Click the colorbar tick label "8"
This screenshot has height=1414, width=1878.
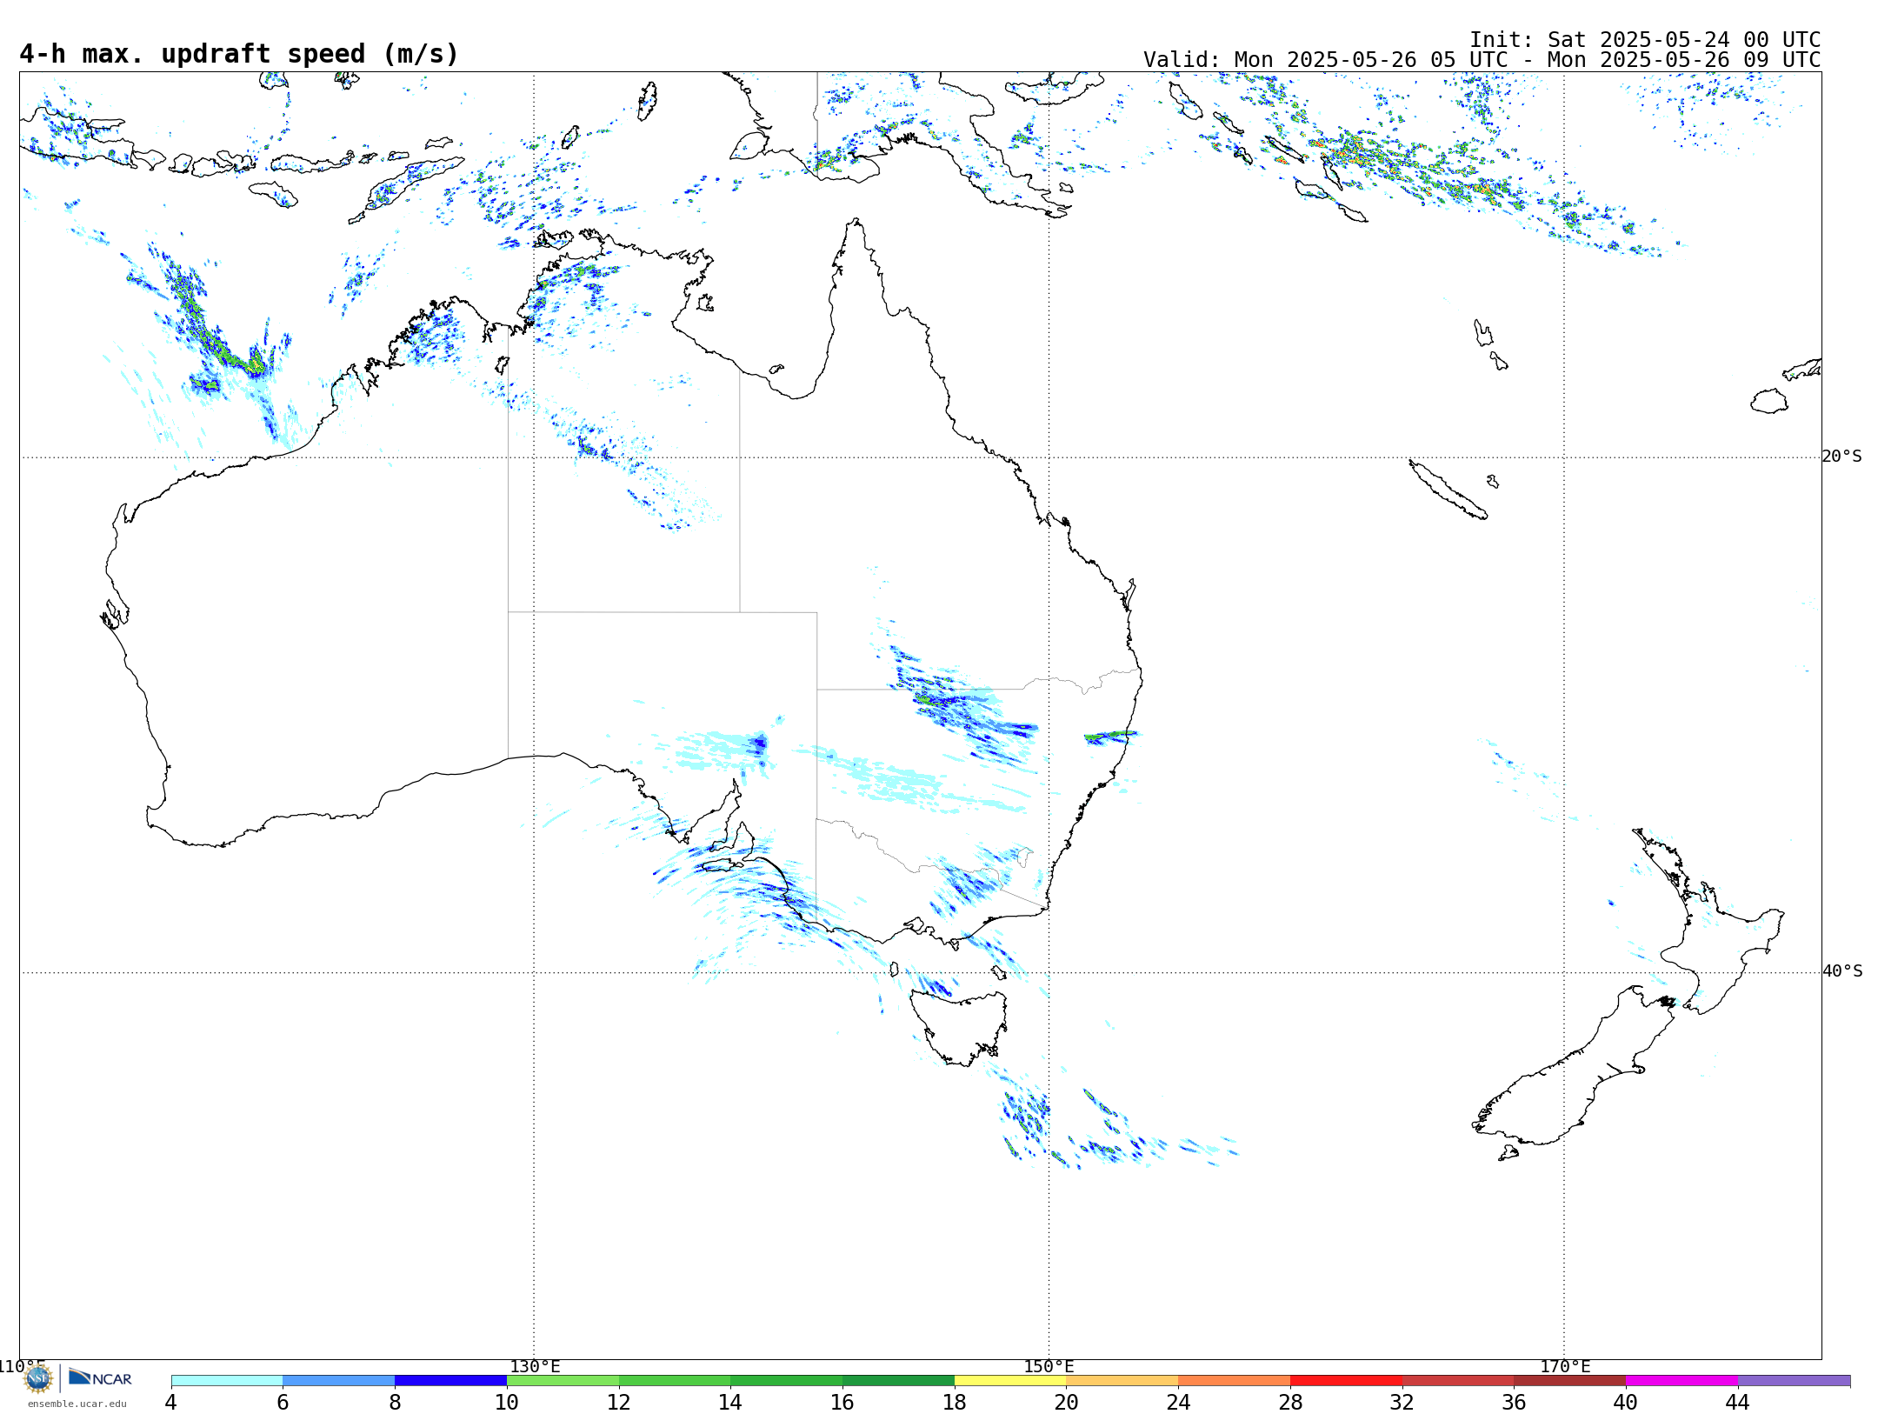pyautogui.click(x=395, y=1403)
